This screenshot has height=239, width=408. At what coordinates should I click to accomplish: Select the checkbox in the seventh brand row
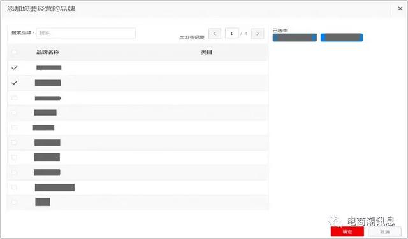tap(14, 157)
